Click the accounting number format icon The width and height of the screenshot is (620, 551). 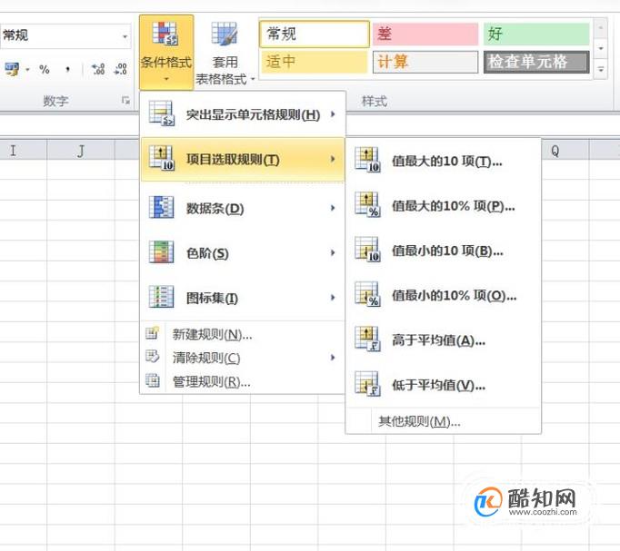pos(12,70)
